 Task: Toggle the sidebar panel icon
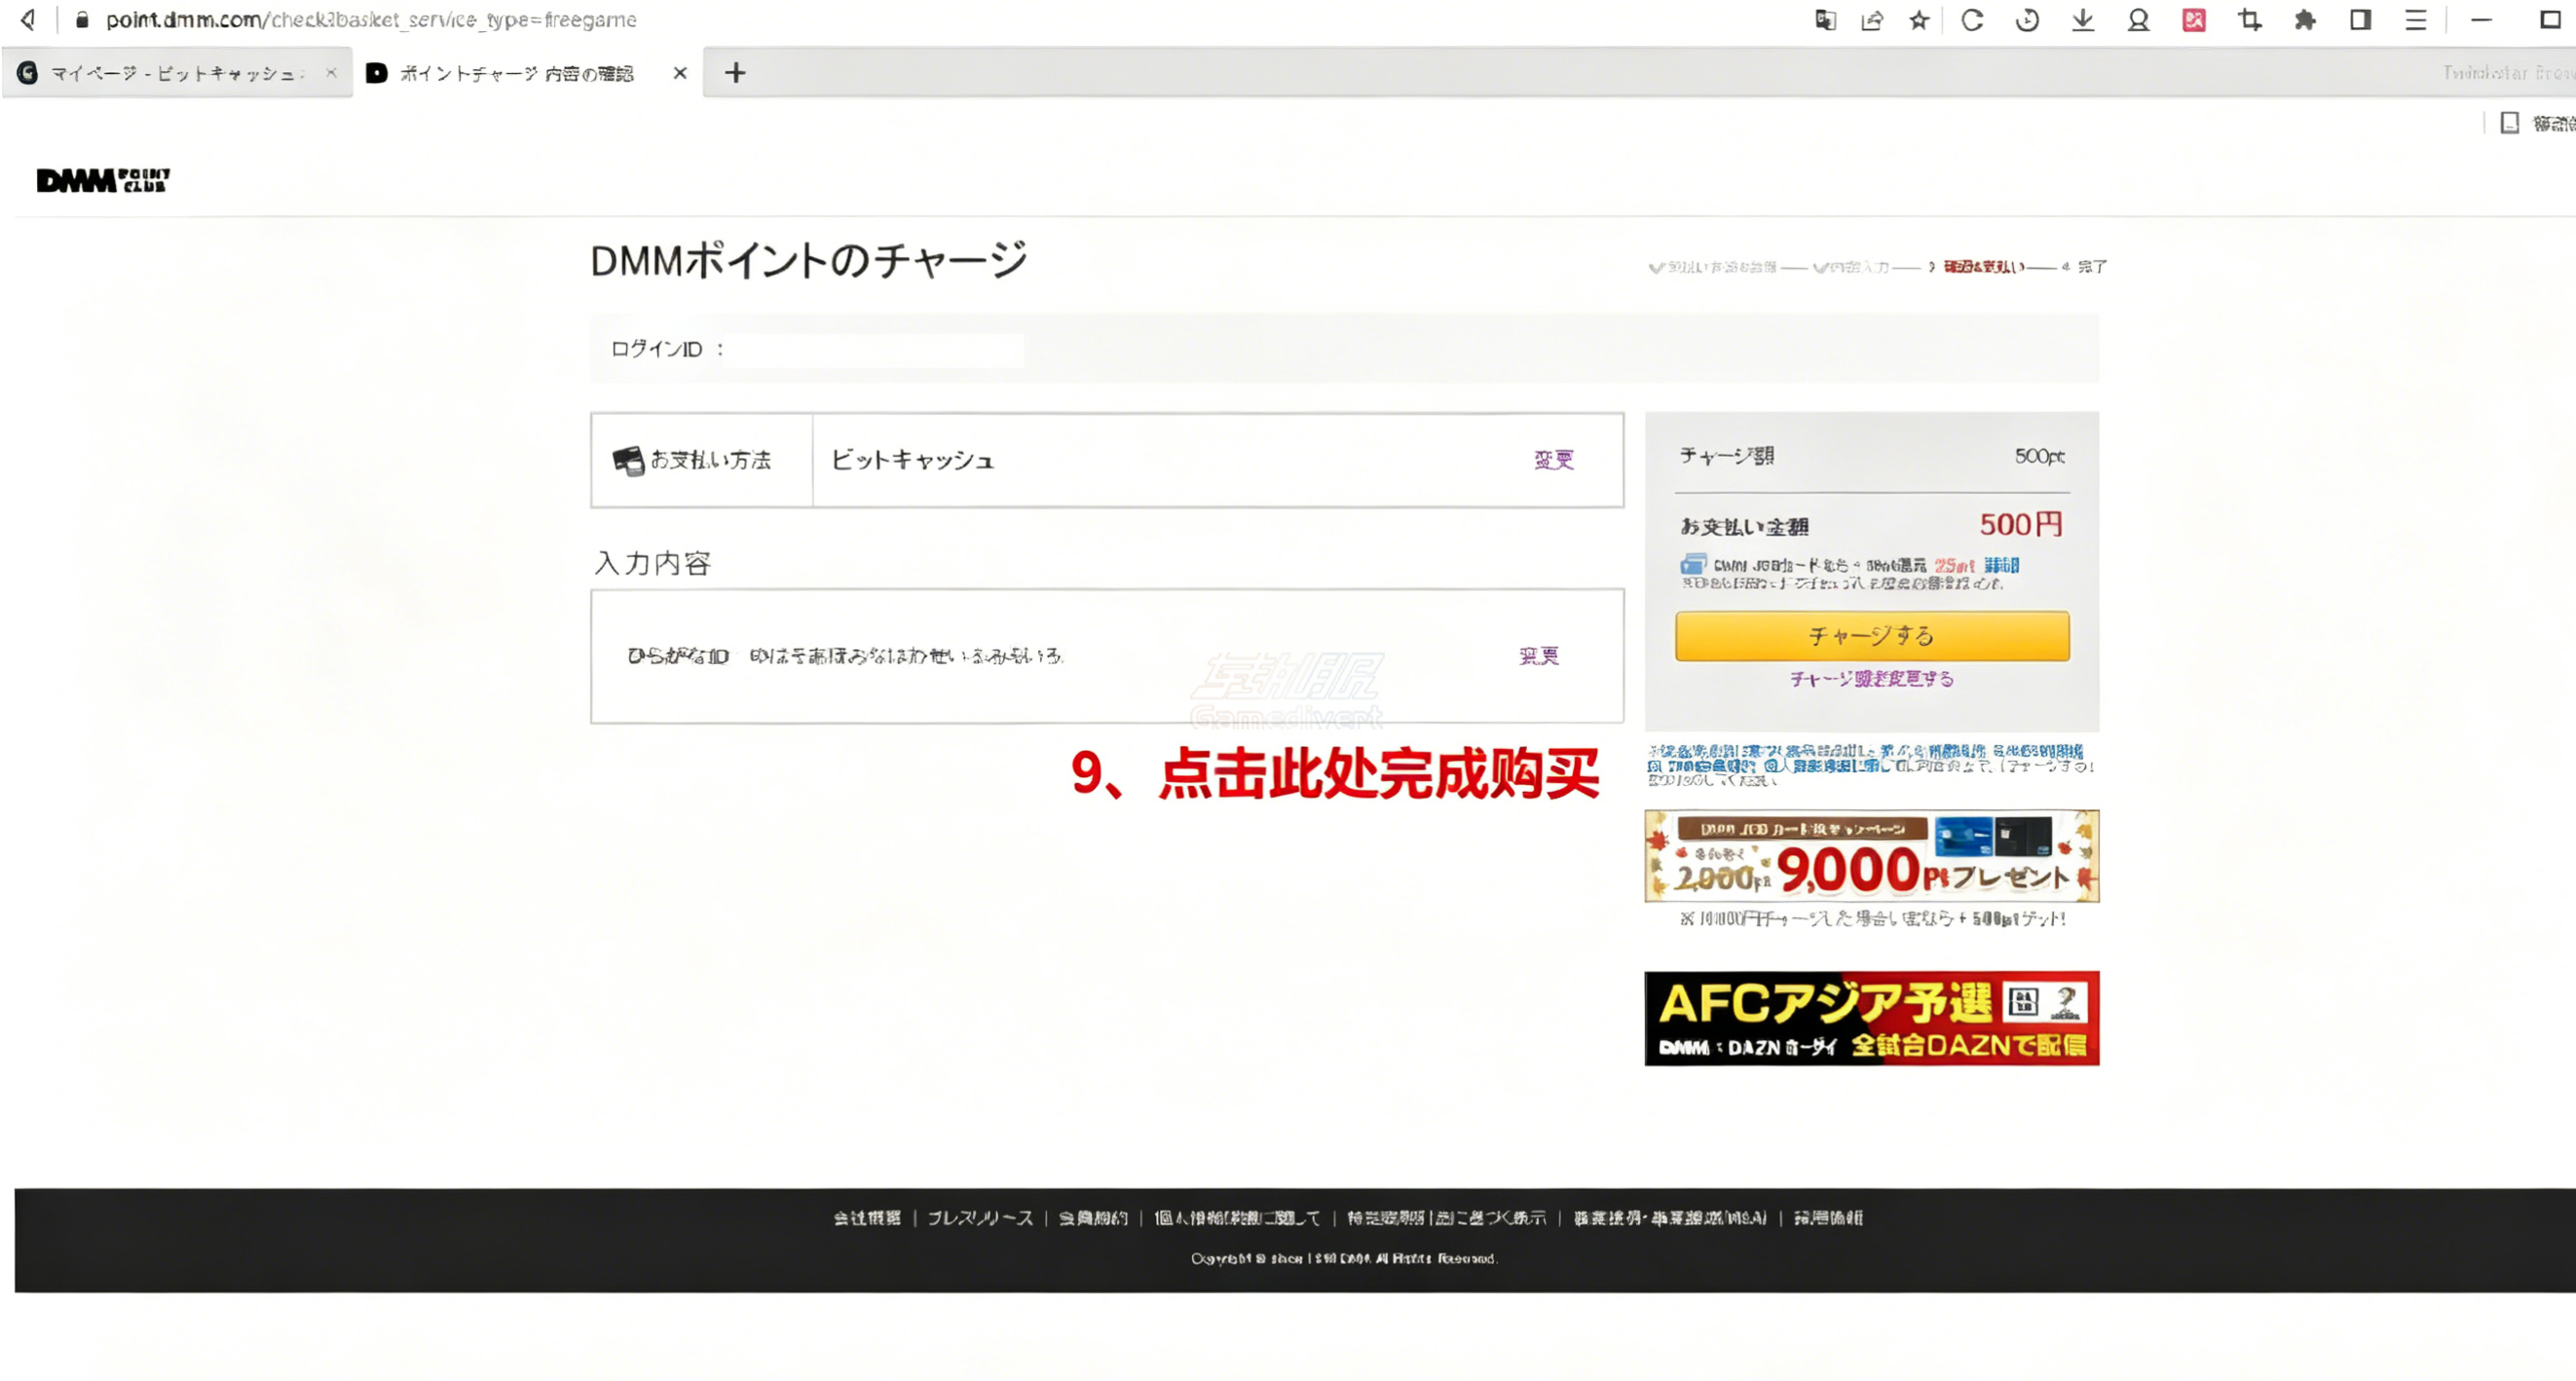pyautogui.click(x=2360, y=20)
